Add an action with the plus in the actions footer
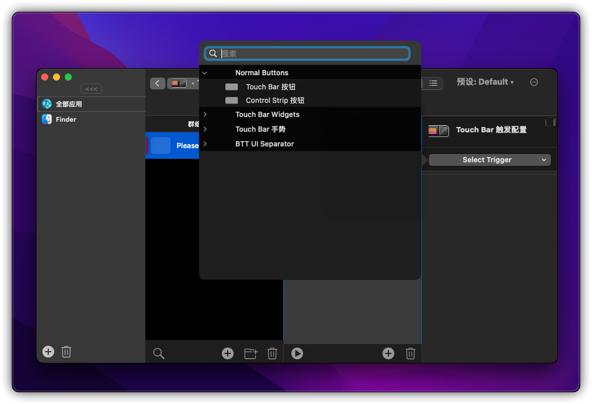The image size is (592, 404). (x=388, y=353)
